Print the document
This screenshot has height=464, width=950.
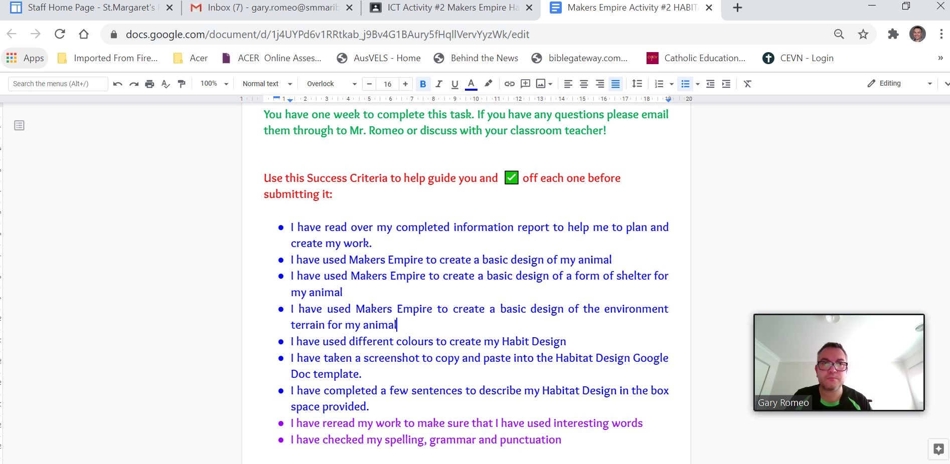click(x=149, y=84)
